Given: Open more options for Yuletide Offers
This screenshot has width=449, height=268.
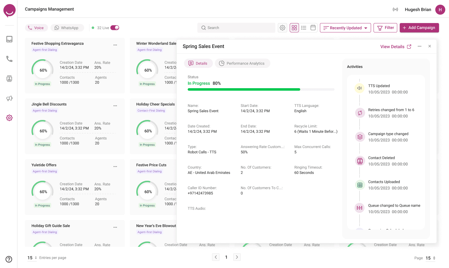Looking at the screenshot, I should (x=115, y=166).
